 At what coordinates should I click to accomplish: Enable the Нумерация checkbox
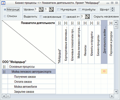[x=58, y=9]
